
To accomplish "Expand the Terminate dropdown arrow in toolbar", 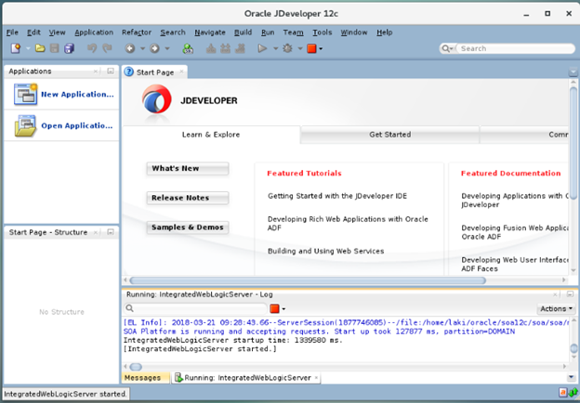I will pyautogui.click(x=322, y=48).
